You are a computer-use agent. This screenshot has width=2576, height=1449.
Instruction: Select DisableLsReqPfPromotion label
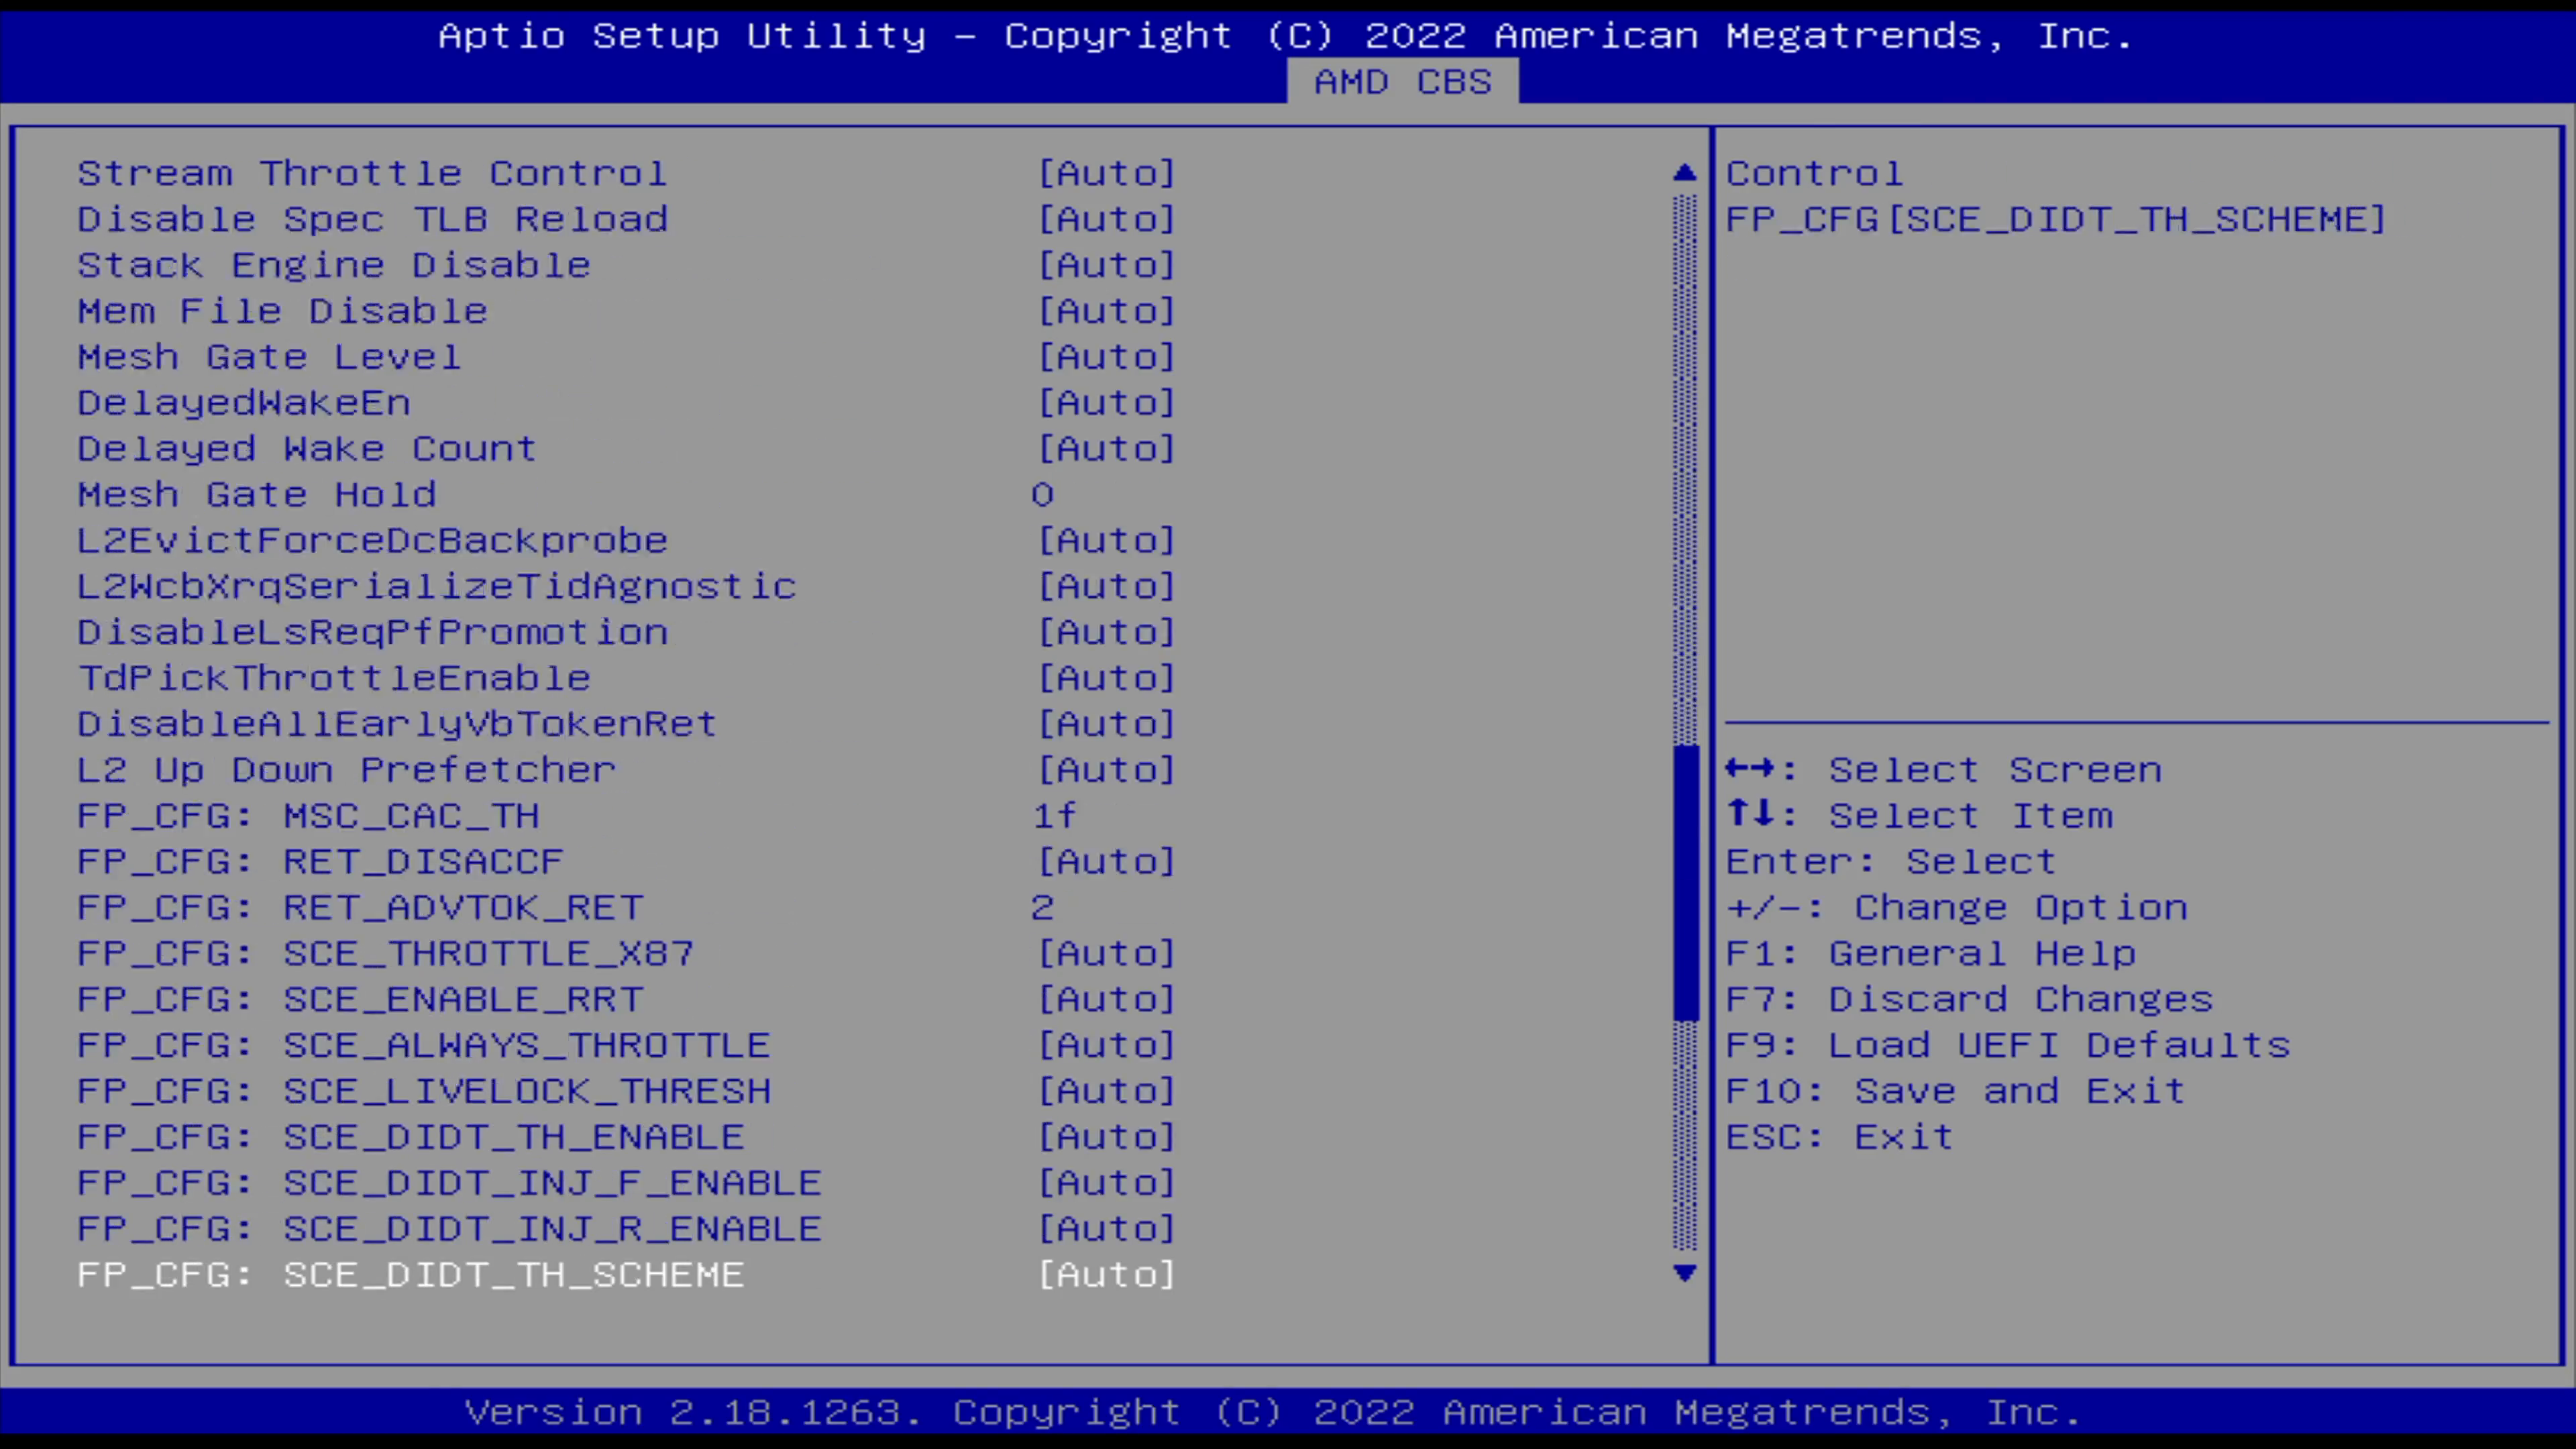[372, 633]
